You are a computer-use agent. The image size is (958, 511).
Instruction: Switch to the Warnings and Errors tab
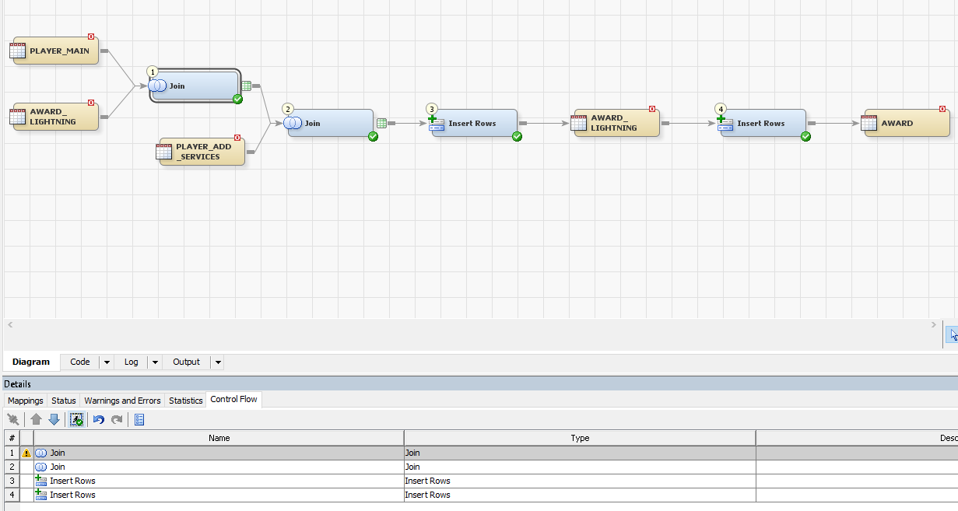(121, 400)
